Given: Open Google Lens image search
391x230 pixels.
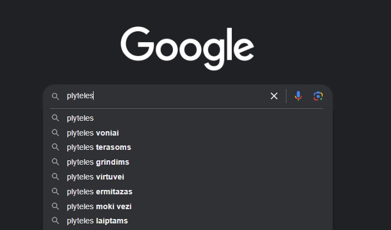Looking at the screenshot, I should pyautogui.click(x=318, y=96).
